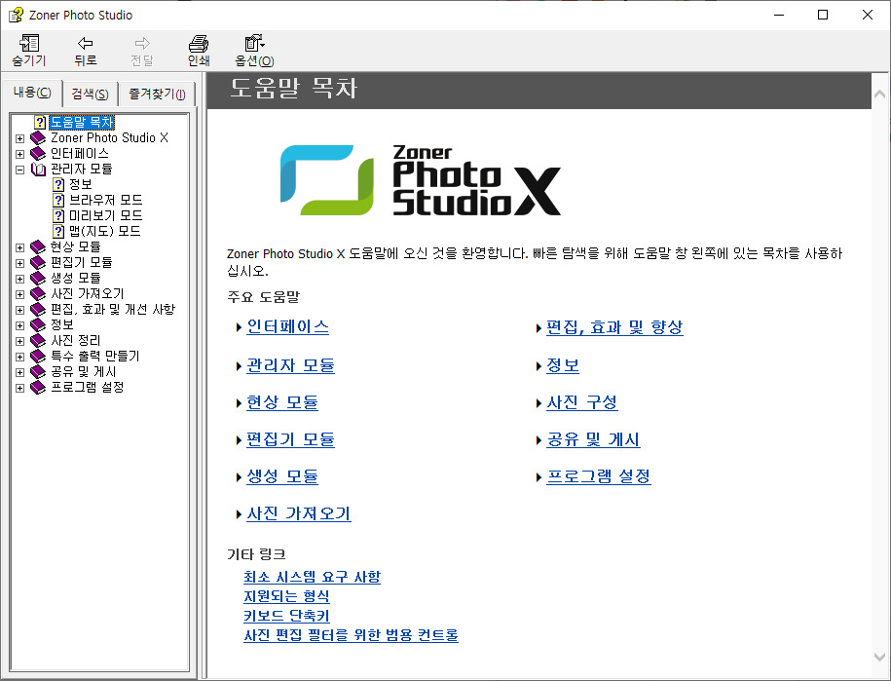The width and height of the screenshot is (891, 681).
Task: Open the 생성 모듈 link
Action: tap(281, 476)
